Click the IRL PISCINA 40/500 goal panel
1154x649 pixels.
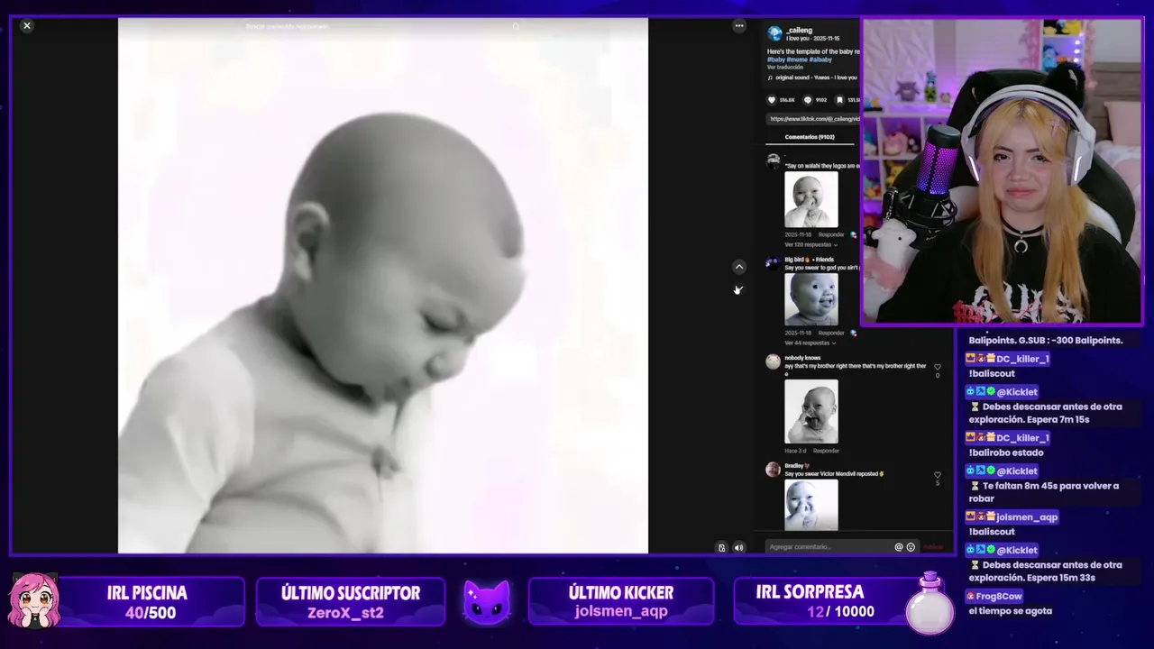(x=151, y=602)
